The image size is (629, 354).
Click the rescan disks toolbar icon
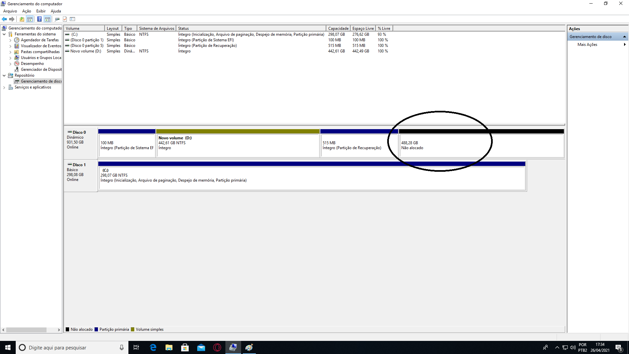pyautogui.click(x=57, y=19)
